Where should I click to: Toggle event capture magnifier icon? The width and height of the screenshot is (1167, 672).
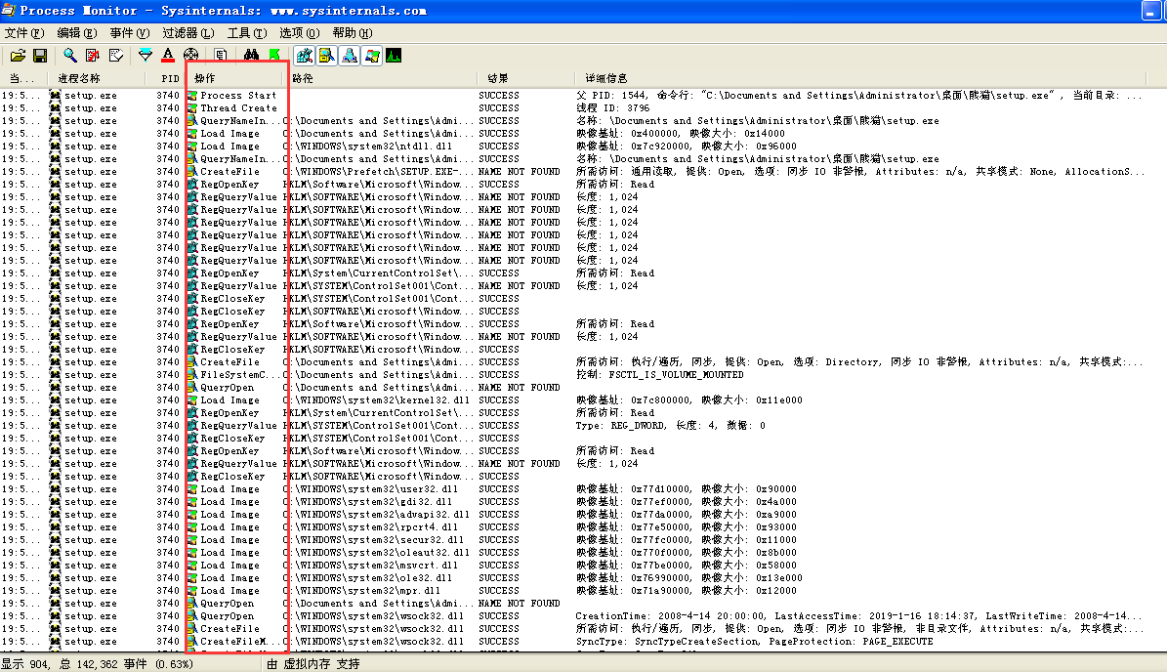tap(70, 56)
